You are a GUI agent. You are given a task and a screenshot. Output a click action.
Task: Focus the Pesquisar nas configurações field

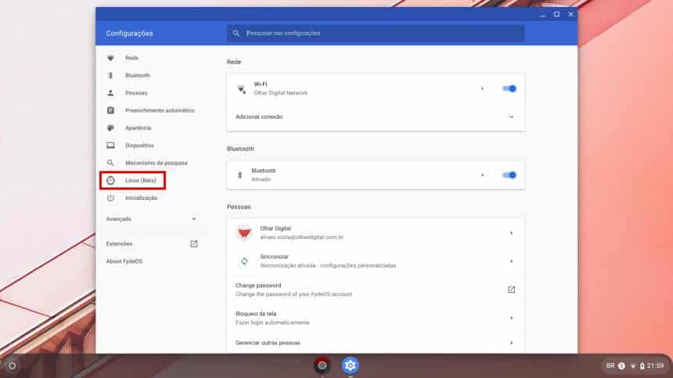(x=376, y=34)
